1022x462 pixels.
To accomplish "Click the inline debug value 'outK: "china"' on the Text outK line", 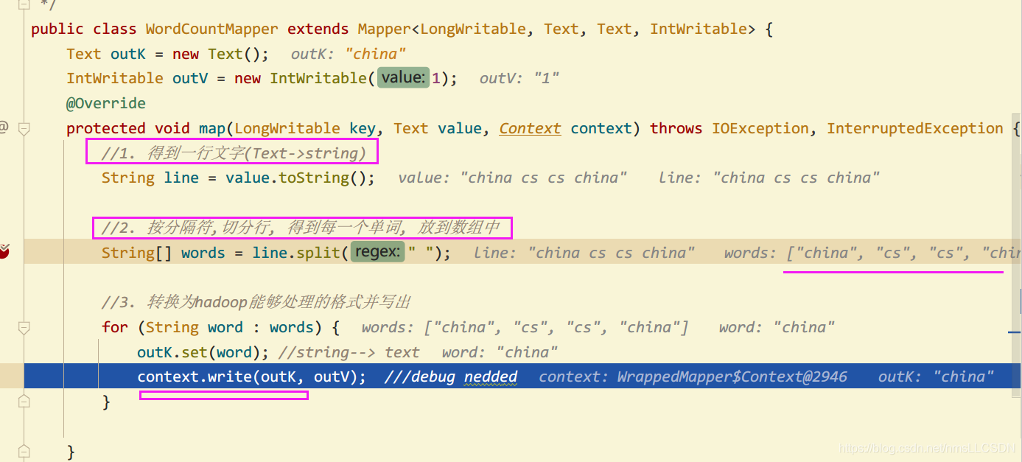I will [349, 54].
